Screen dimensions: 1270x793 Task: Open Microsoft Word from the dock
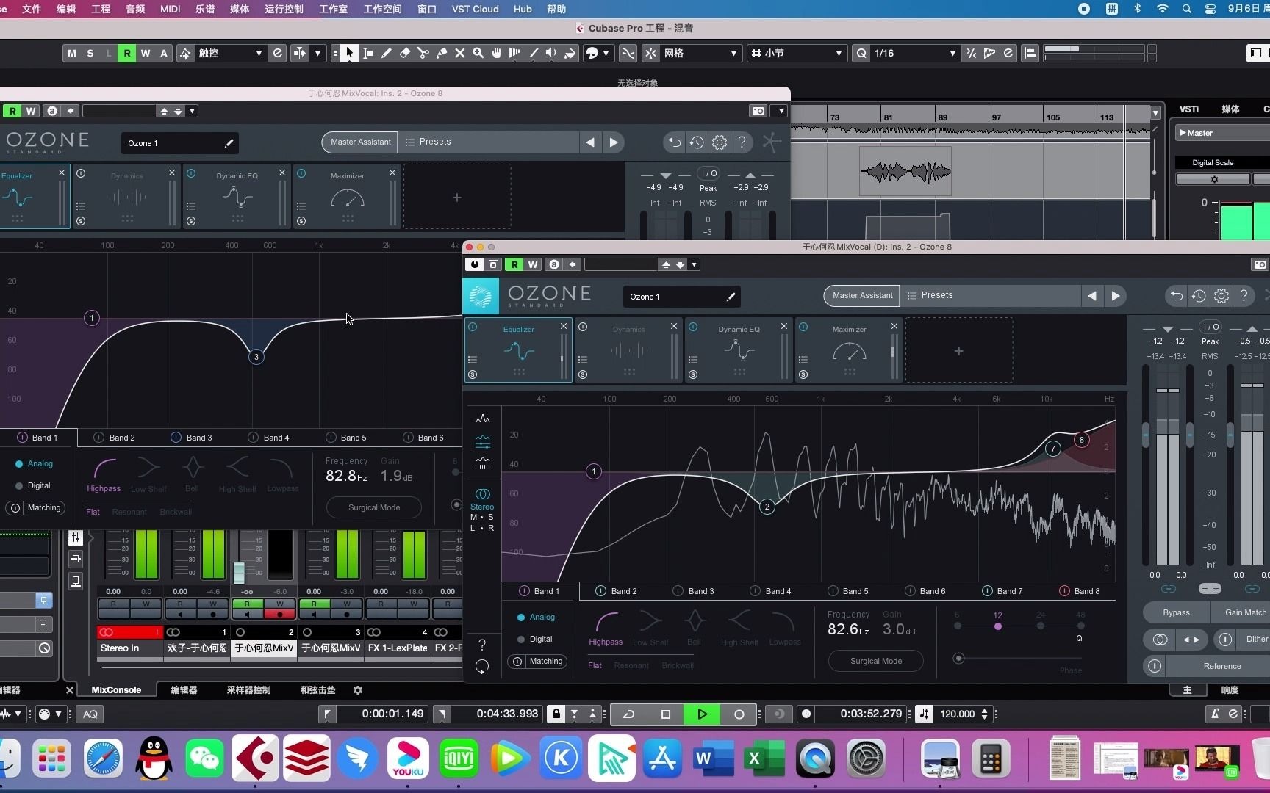pos(714,758)
